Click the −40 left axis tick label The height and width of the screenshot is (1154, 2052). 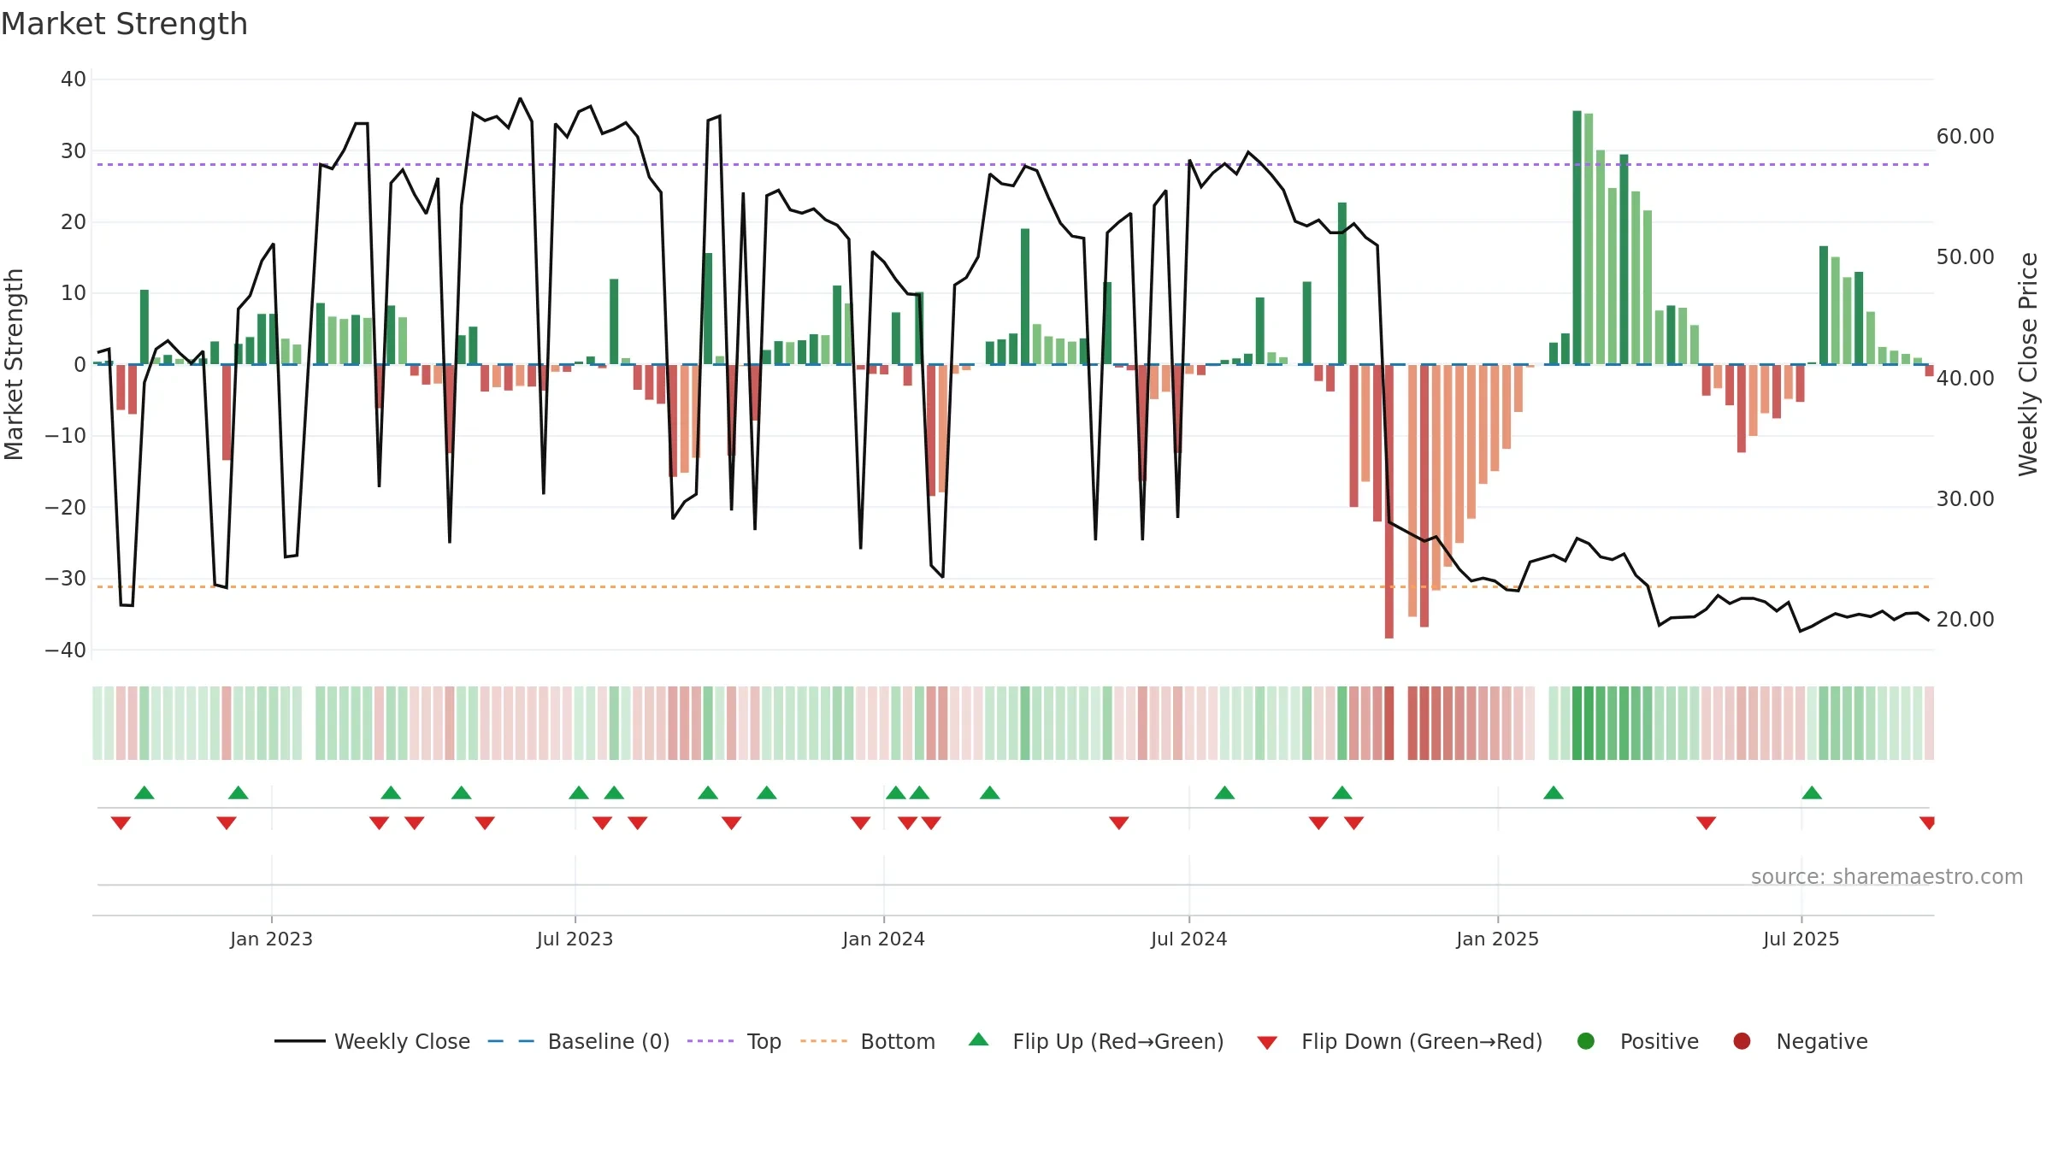pos(66,651)
